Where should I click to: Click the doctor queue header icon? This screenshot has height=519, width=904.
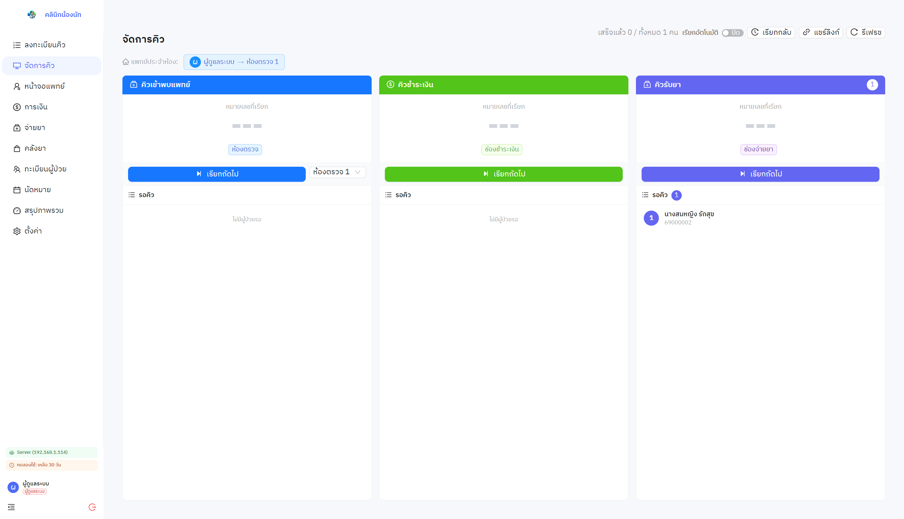point(133,85)
